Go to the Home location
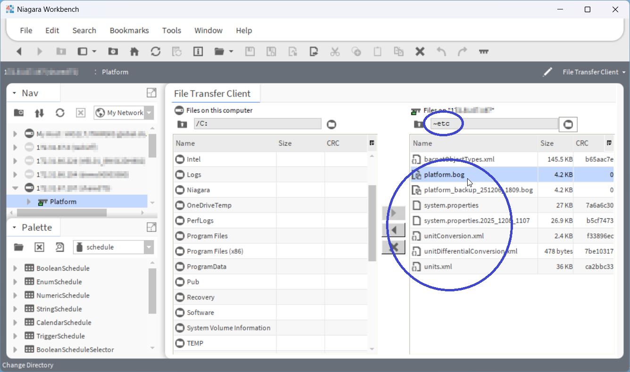 pos(134,51)
